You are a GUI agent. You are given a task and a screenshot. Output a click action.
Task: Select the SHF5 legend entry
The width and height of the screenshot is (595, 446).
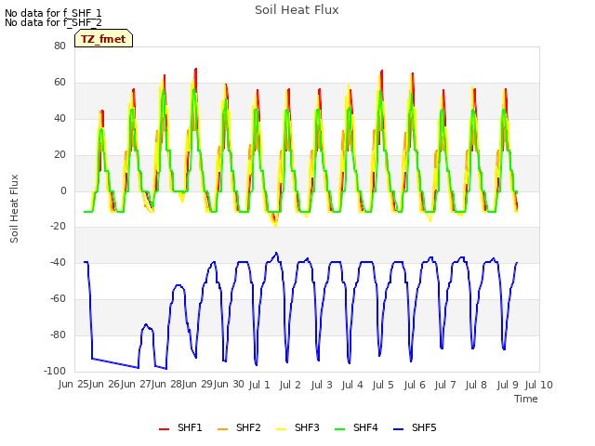coord(416,427)
